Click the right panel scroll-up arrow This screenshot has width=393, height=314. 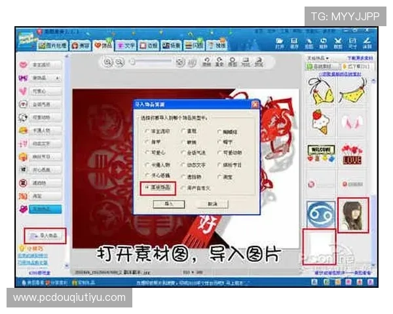(373, 81)
